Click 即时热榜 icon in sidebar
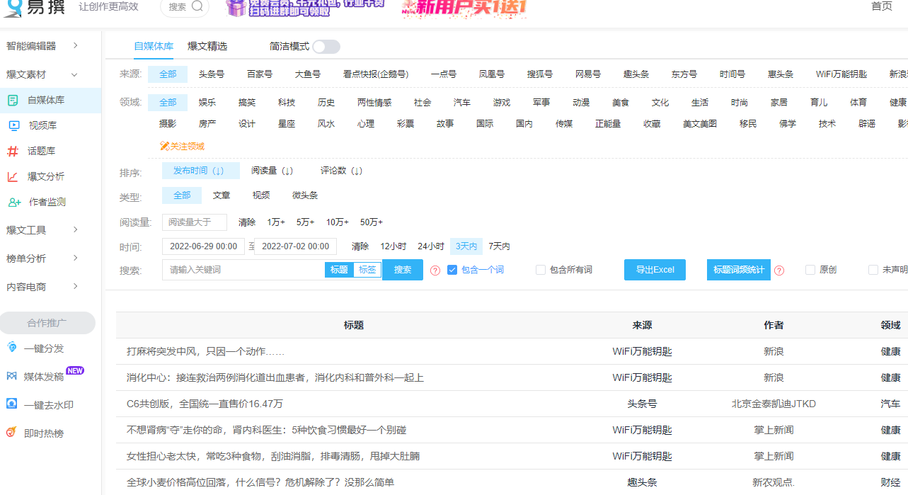The image size is (908, 495). (11, 433)
